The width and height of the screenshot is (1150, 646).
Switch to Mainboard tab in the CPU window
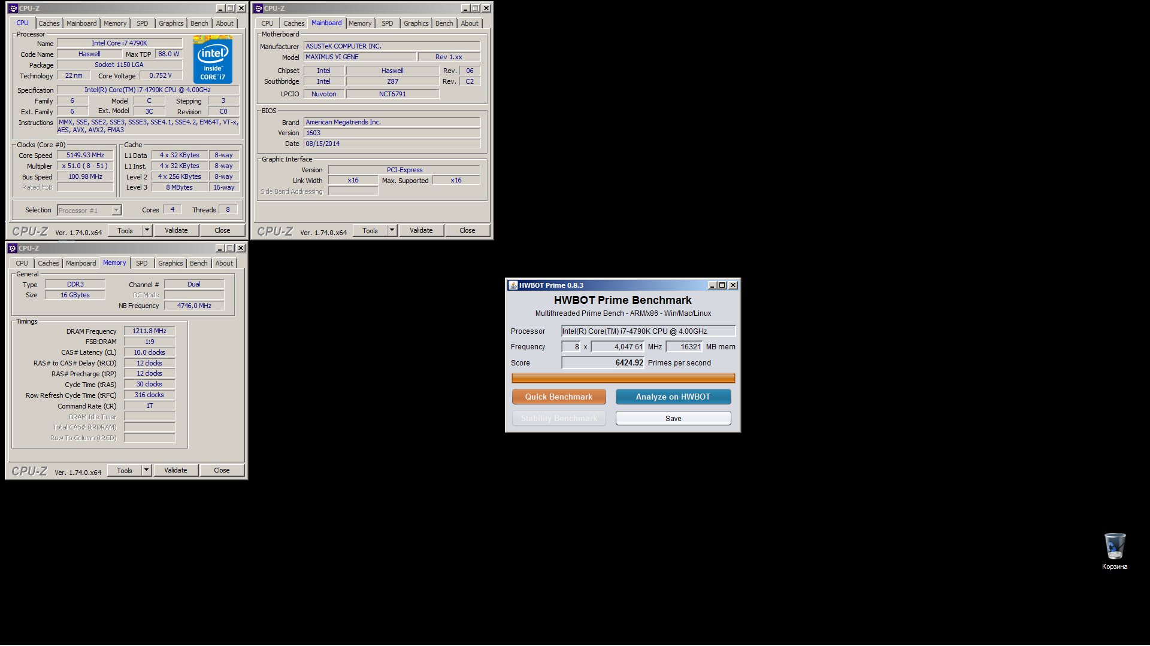click(81, 23)
